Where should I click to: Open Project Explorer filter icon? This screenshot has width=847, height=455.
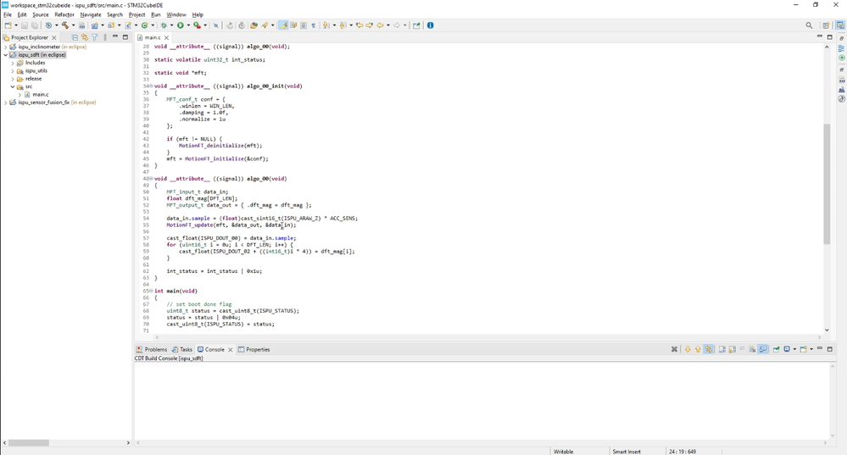[x=94, y=37]
